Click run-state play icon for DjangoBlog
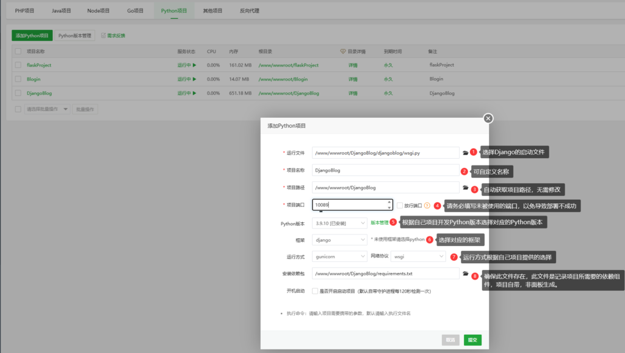Image resolution: width=625 pixels, height=353 pixels. click(195, 93)
